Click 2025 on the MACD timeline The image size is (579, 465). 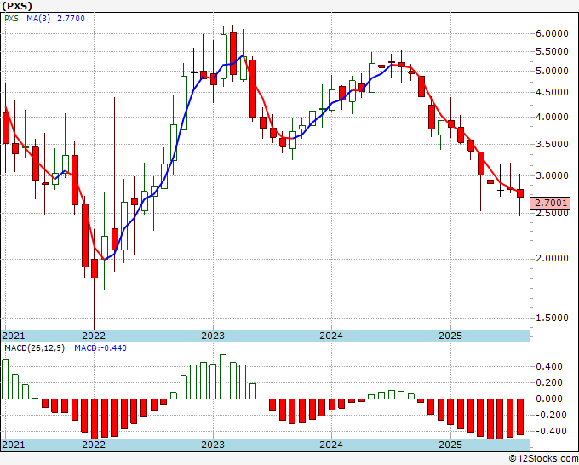(x=450, y=445)
